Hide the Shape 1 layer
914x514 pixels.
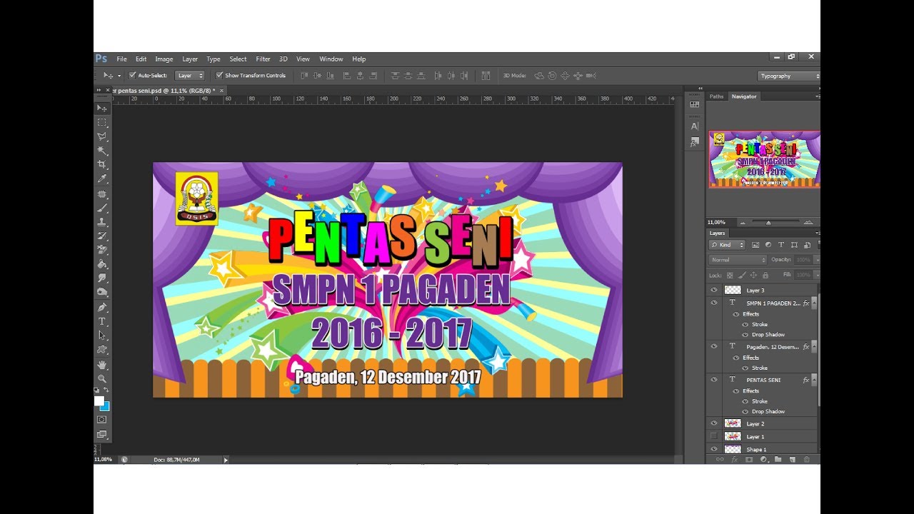click(713, 449)
